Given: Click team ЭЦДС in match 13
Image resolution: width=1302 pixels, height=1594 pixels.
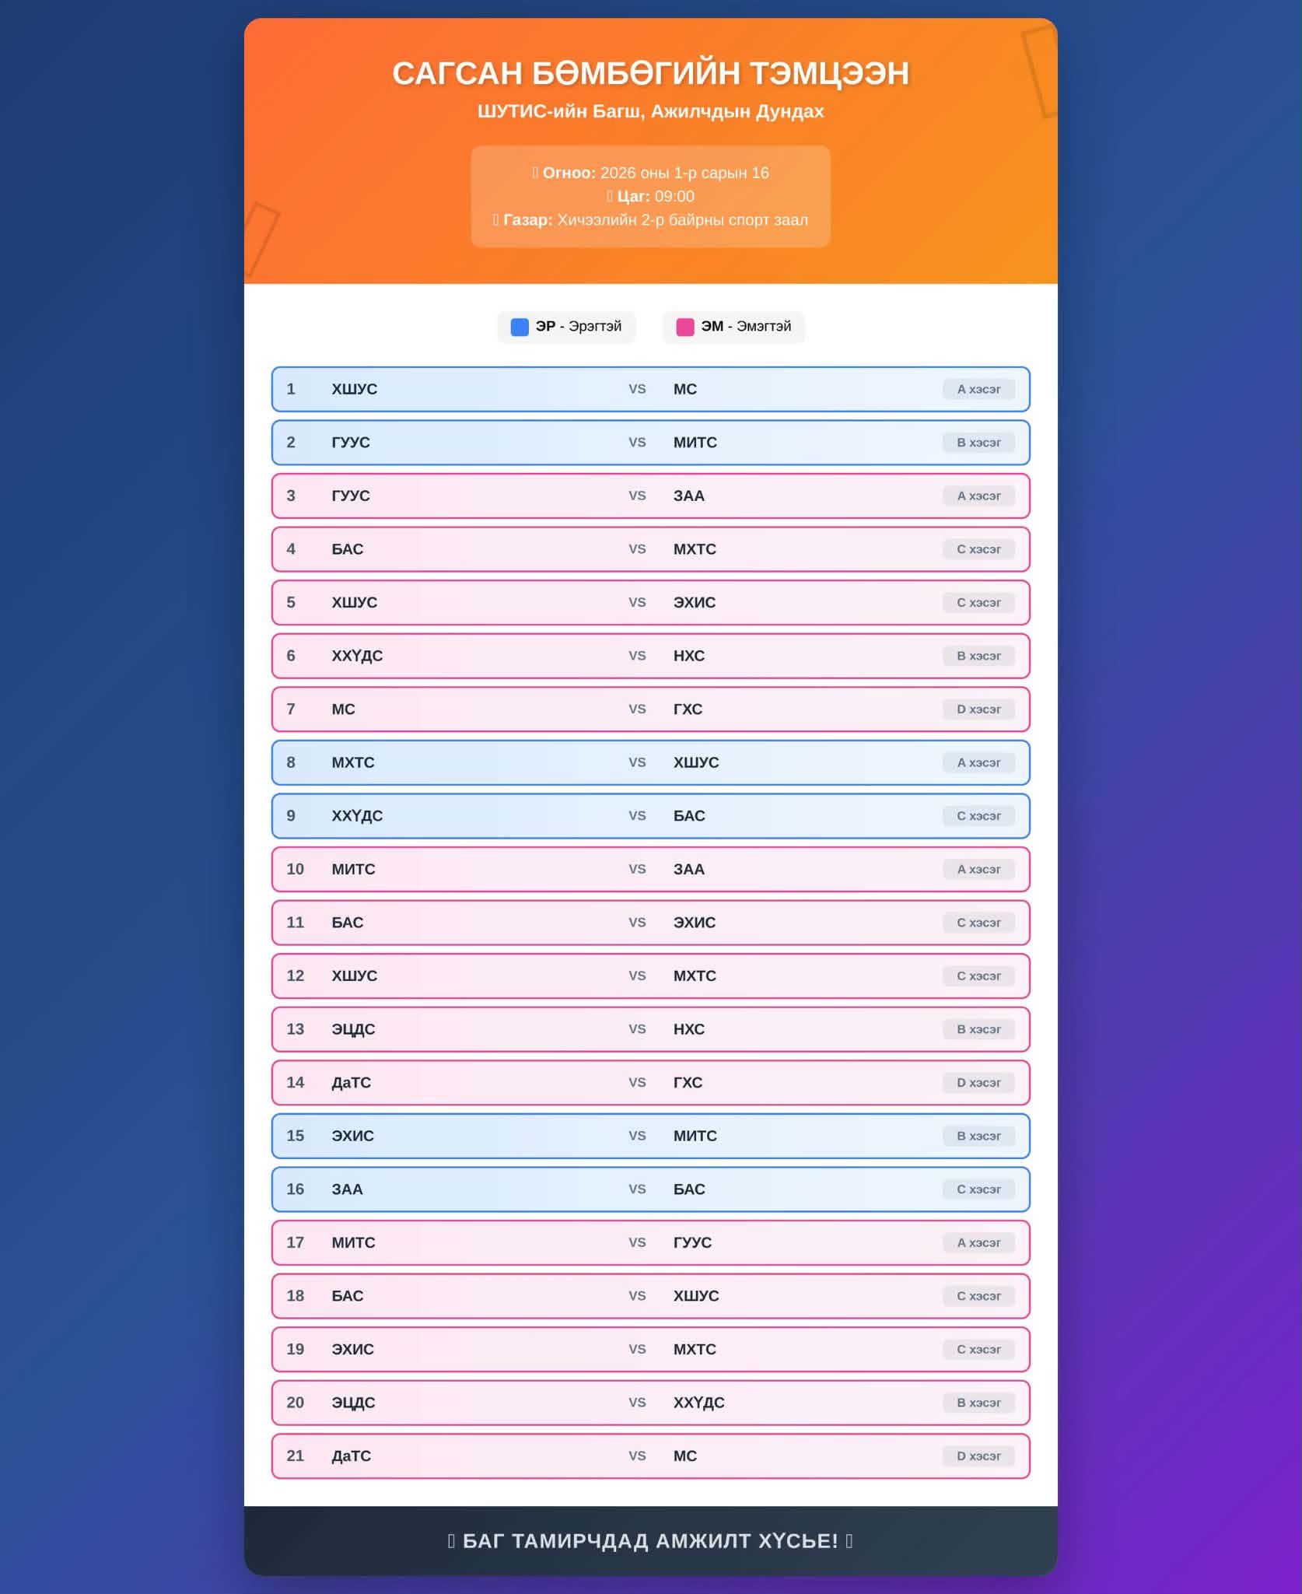Looking at the screenshot, I should [x=353, y=1029].
